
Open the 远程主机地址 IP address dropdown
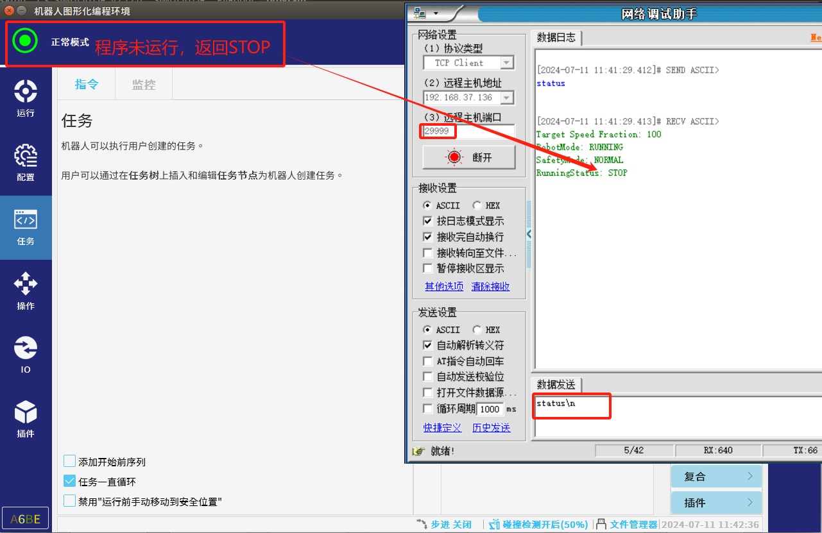coord(507,98)
